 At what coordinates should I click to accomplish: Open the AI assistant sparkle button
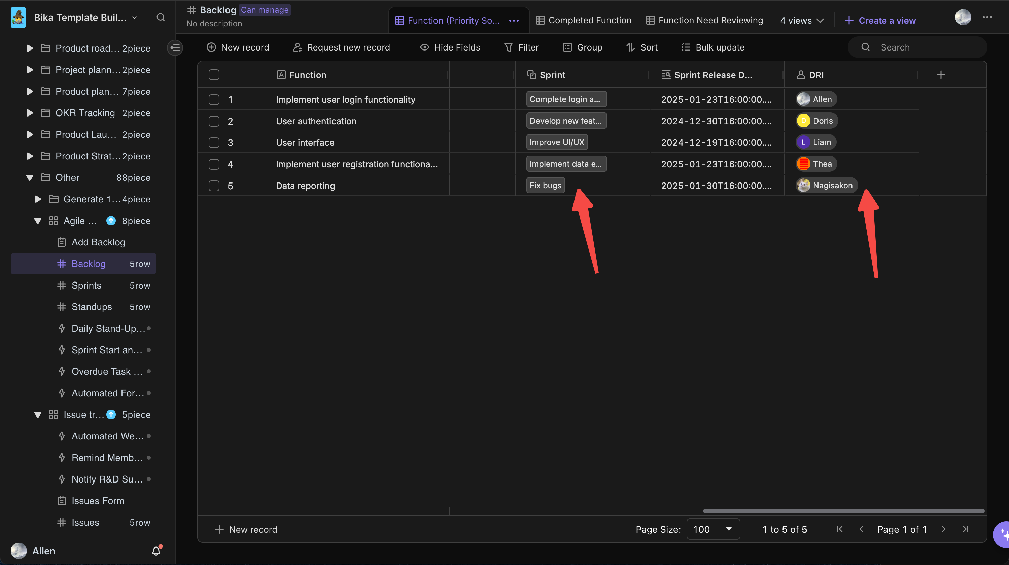point(1002,534)
